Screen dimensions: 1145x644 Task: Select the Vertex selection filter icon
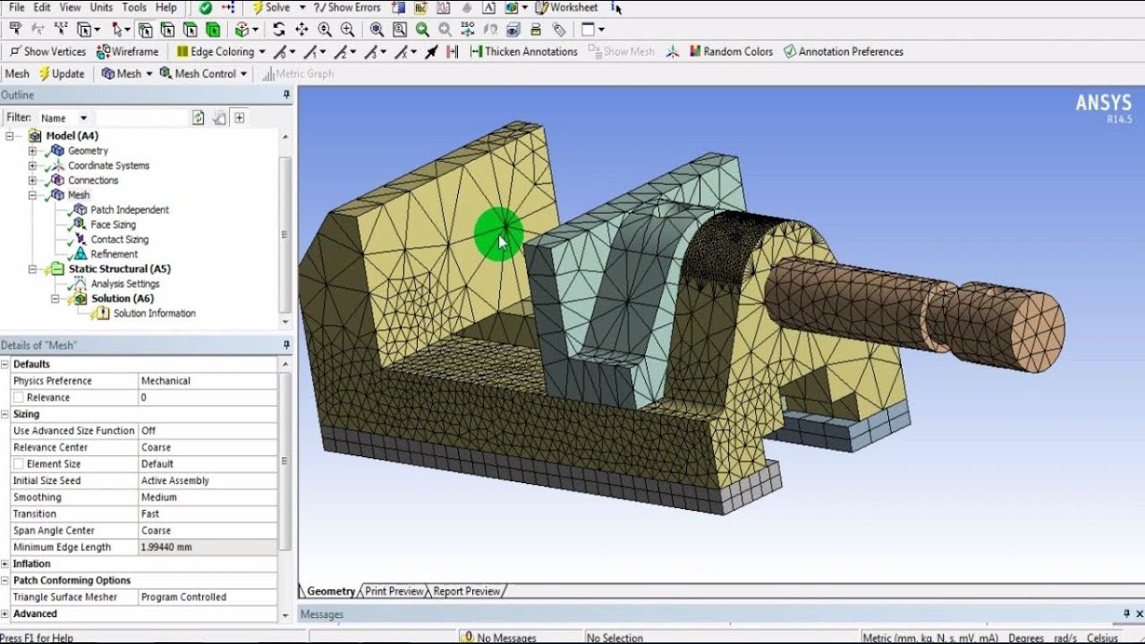coord(144,30)
